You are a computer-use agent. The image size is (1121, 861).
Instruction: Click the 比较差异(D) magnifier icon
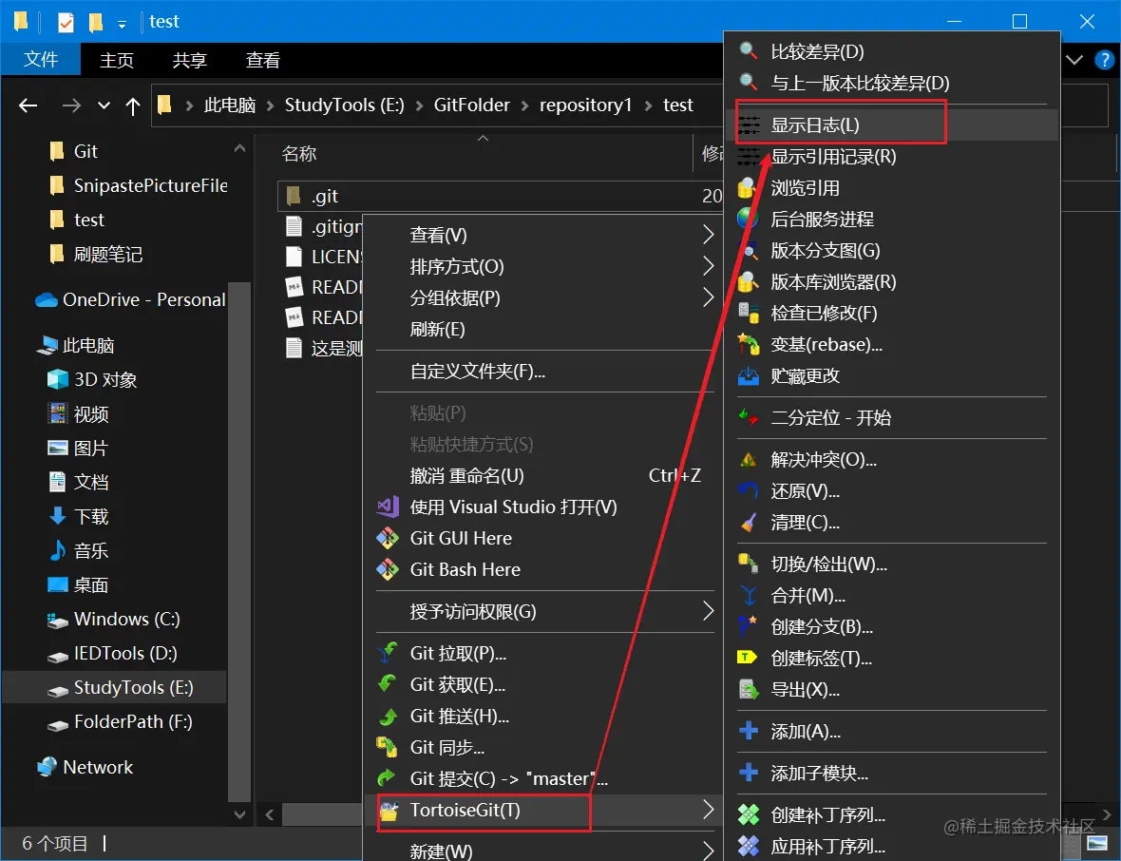tap(749, 50)
